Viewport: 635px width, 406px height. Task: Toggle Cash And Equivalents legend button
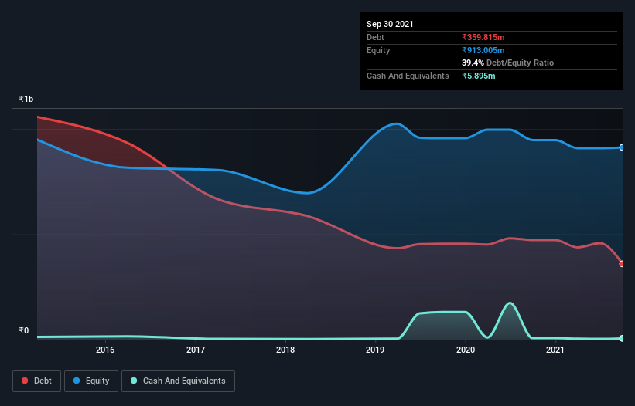tap(178, 381)
